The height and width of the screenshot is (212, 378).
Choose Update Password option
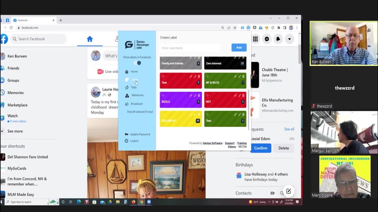point(137,134)
